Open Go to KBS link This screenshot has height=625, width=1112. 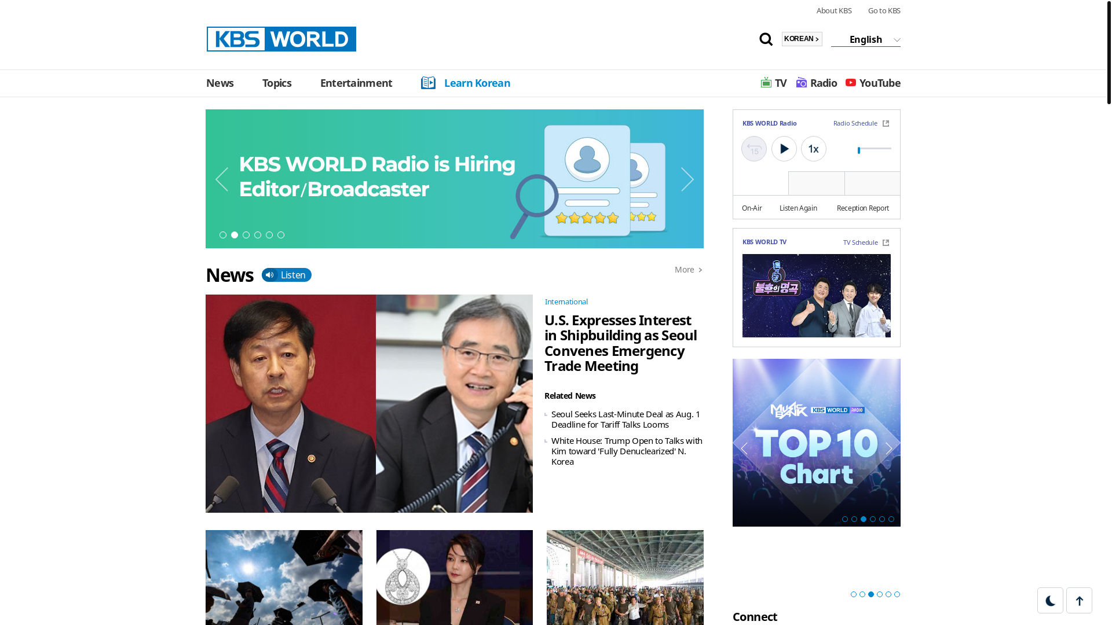coord(884,10)
